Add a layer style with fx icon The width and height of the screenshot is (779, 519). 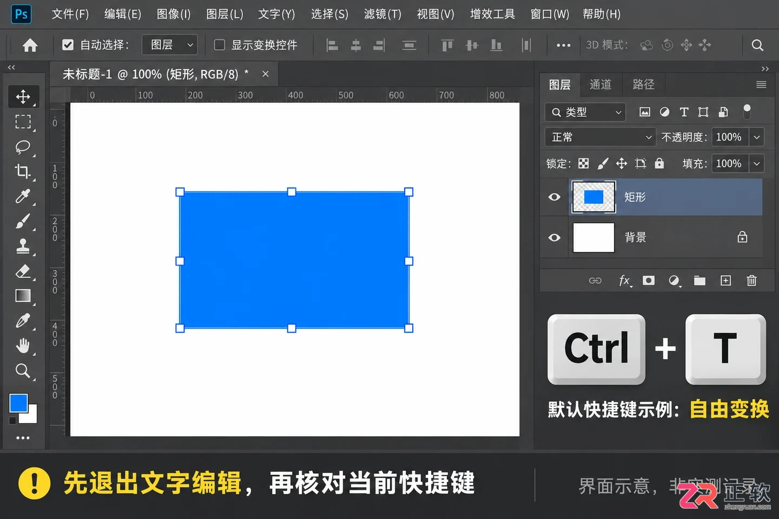pyautogui.click(x=625, y=280)
